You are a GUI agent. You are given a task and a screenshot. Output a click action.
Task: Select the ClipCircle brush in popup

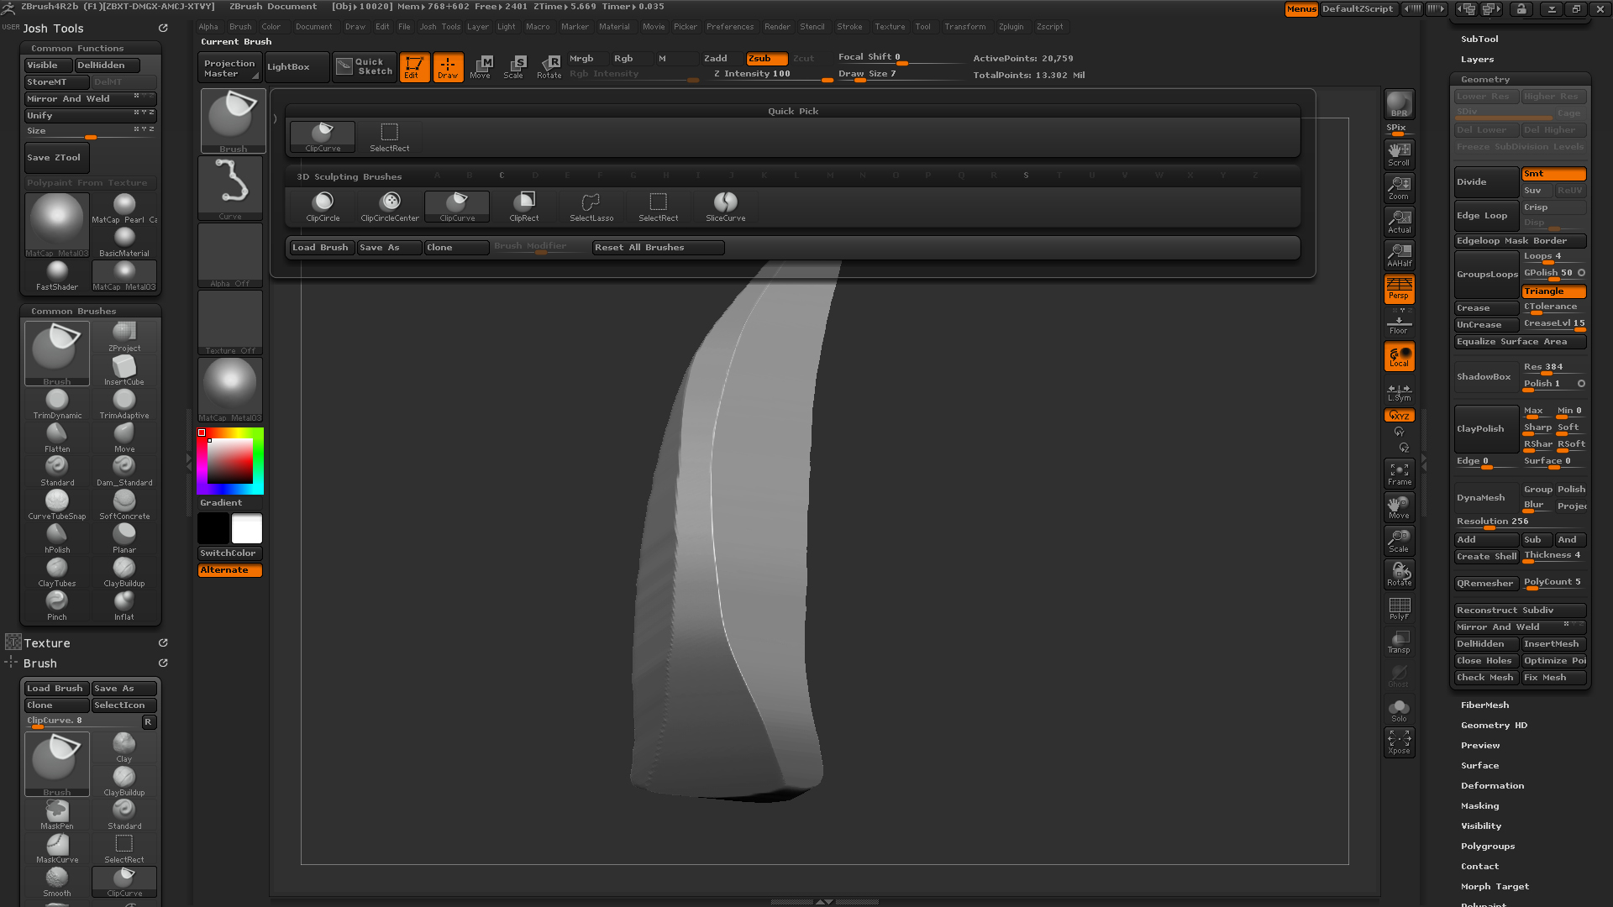click(x=323, y=207)
